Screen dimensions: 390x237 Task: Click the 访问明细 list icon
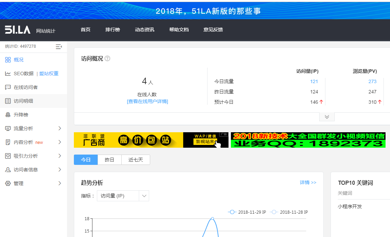click(8, 101)
